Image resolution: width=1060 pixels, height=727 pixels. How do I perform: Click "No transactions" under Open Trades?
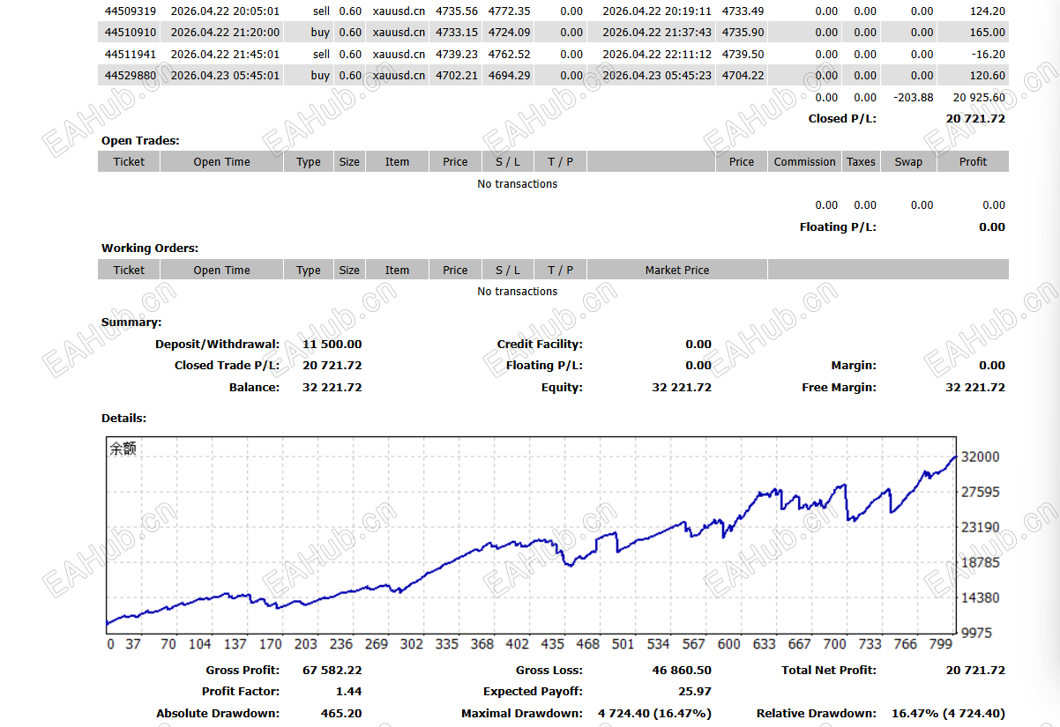coord(518,183)
